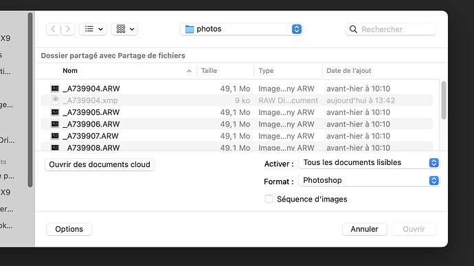Click the _A739906.ARW file thumbnail icon
Viewport: 474px width, 266px height.
pyautogui.click(x=55, y=124)
